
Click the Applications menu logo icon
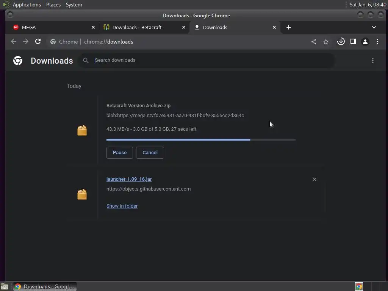6,5
